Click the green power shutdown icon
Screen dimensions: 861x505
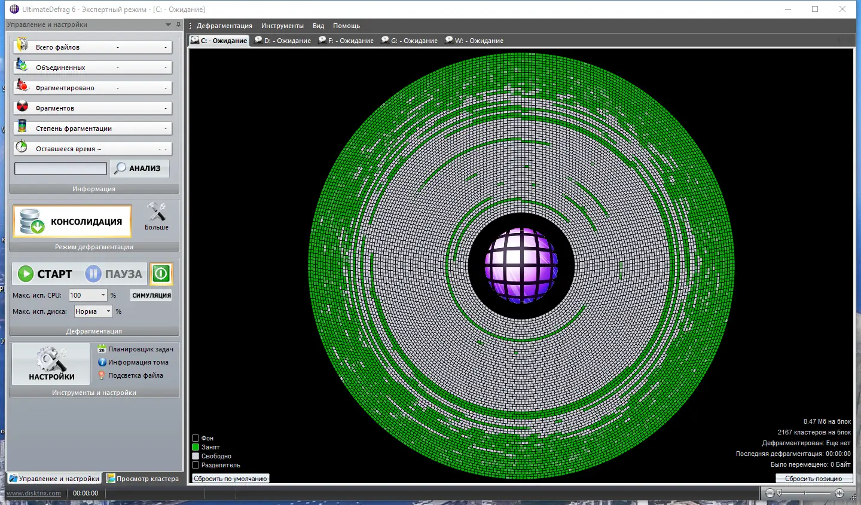pos(161,274)
